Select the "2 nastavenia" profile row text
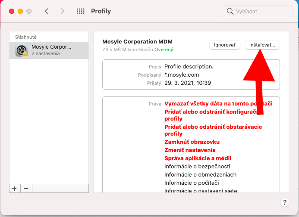The width and height of the screenshot is (299, 217). pyautogui.click(x=45, y=54)
